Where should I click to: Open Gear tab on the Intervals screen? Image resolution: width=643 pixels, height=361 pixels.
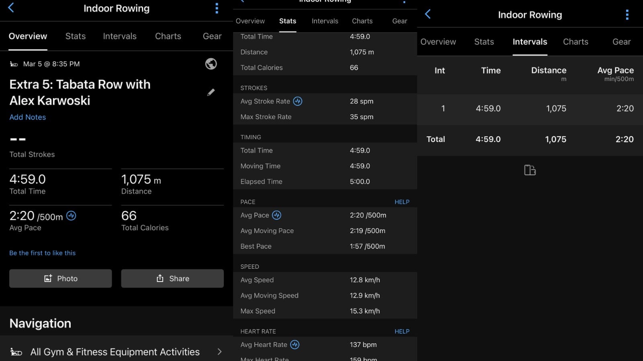[x=621, y=42]
